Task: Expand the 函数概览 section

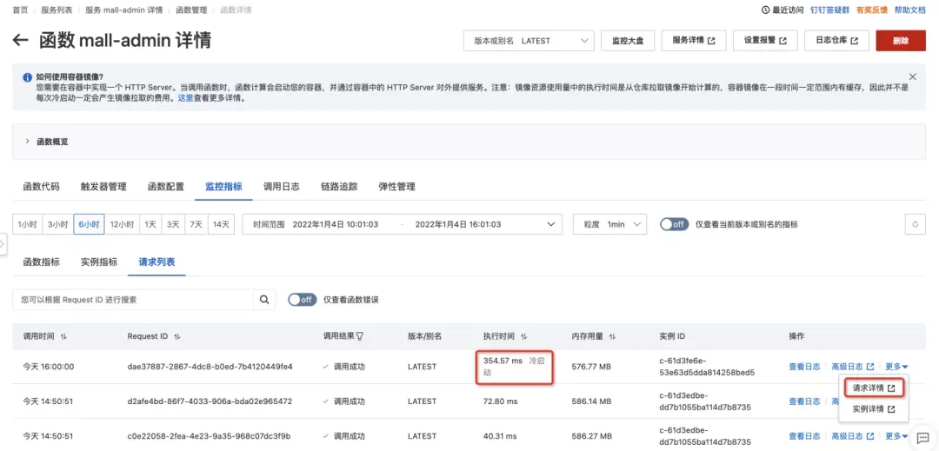Action: (x=46, y=142)
